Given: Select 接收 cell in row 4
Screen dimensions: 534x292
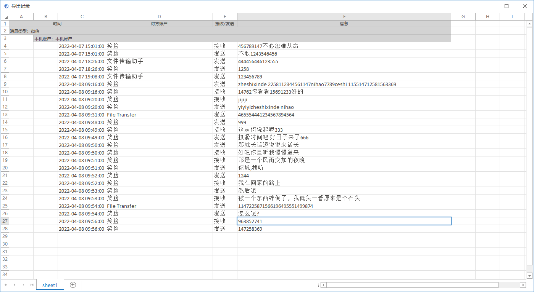Looking at the screenshot, I should pos(225,46).
